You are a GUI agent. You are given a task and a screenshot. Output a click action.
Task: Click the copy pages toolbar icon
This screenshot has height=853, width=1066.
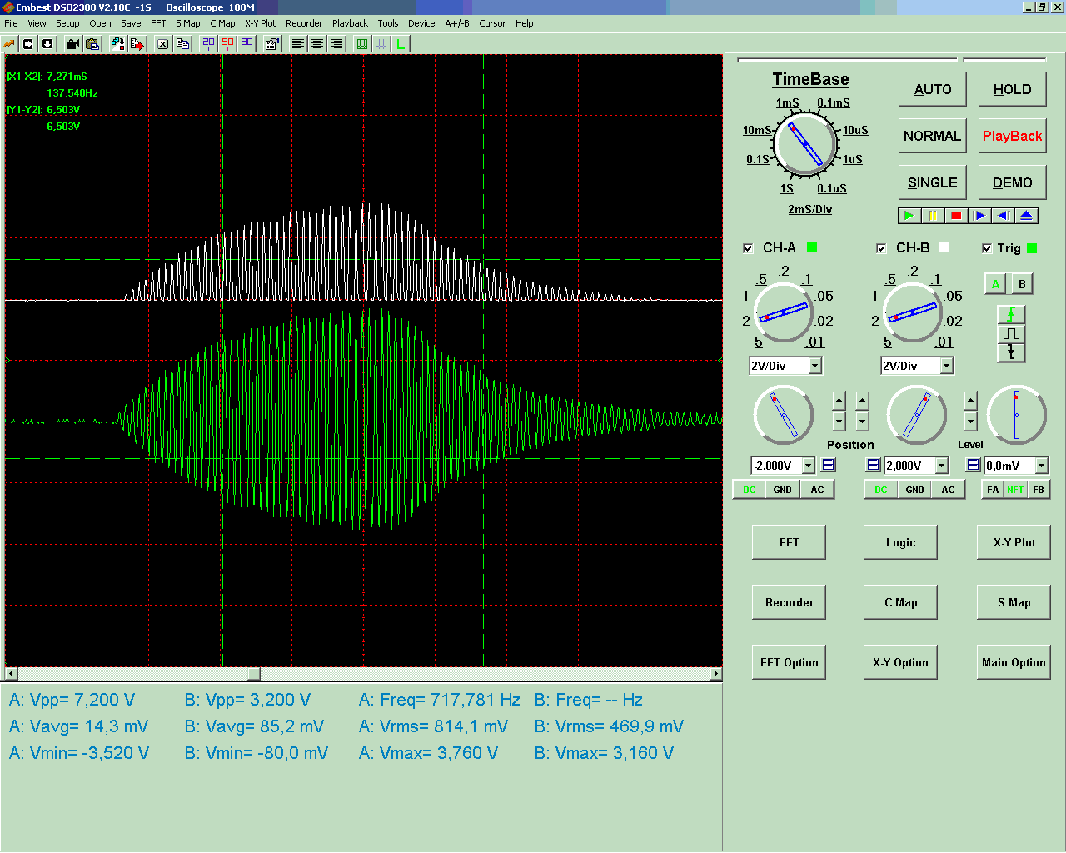[x=182, y=44]
